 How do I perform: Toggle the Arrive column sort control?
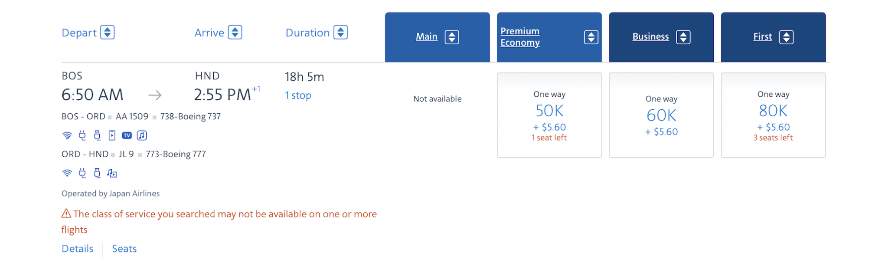(x=235, y=32)
